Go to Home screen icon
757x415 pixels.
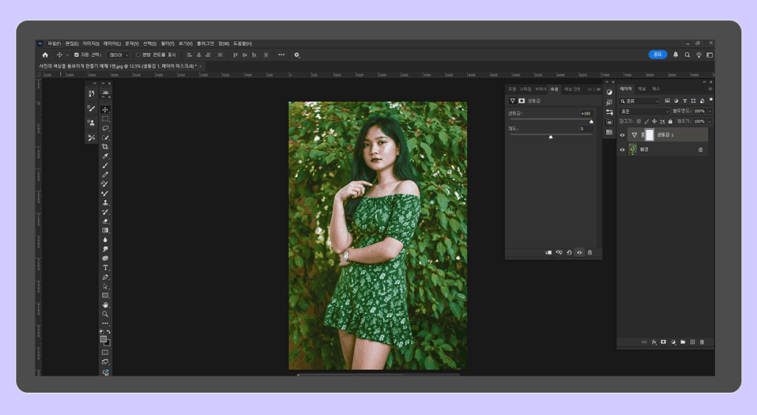point(45,55)
